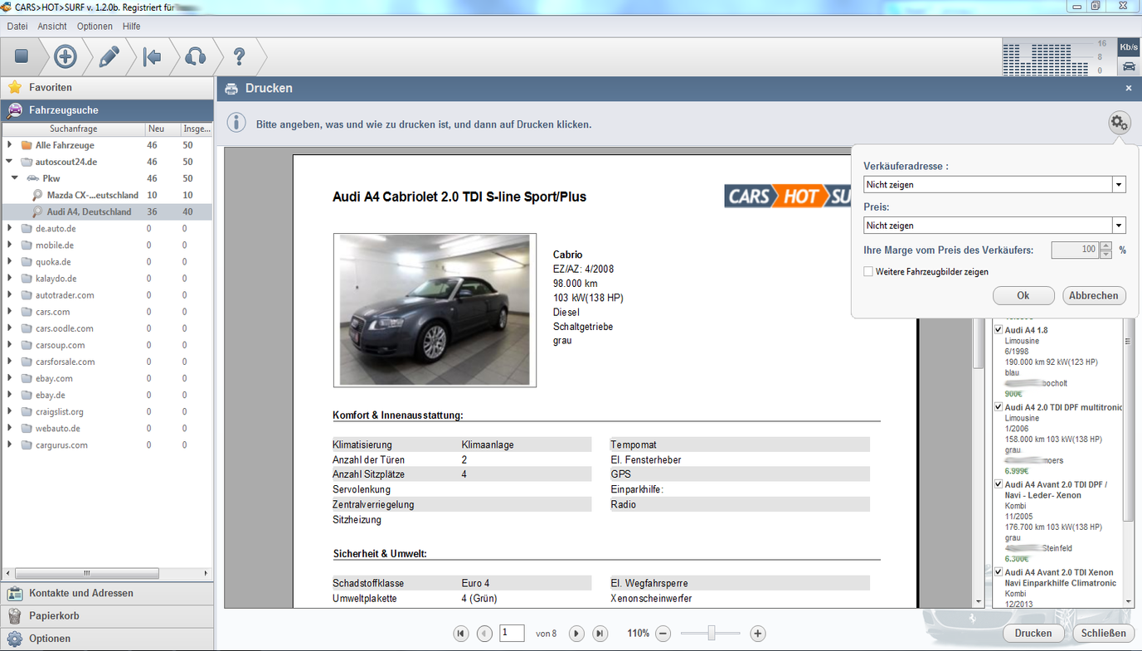Enable Weitere Fahrzeugbilder zeigen checkbox
This screenshot has height=651, width=1142.
tap(868, 271)
